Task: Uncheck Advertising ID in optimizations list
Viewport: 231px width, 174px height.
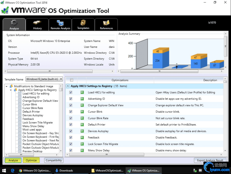Action: 71,99
